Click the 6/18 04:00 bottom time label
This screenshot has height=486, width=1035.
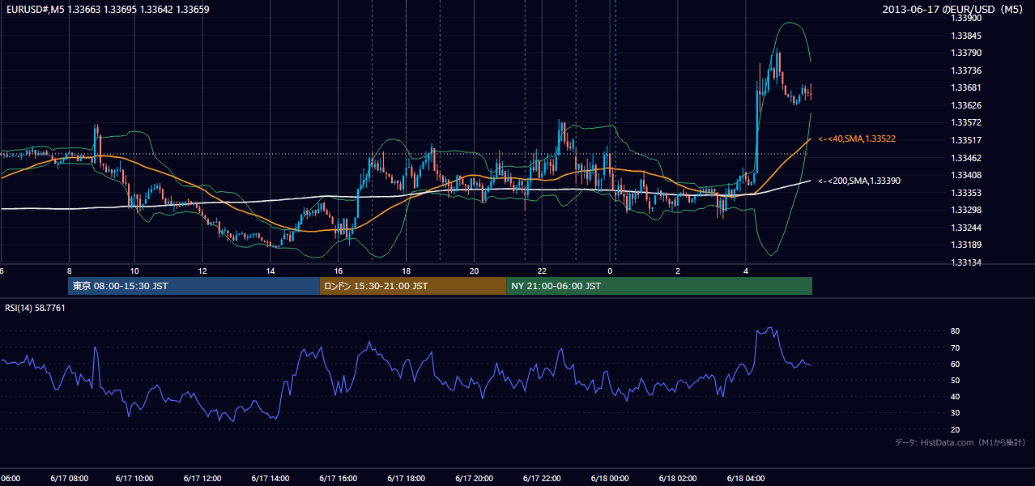tap(747, 479)
